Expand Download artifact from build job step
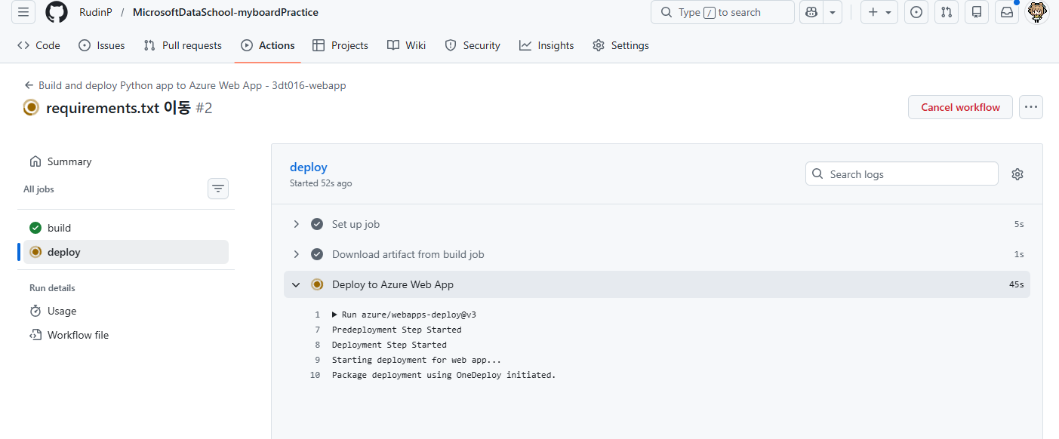This screenshot has height=439, width=1059. 657,254
